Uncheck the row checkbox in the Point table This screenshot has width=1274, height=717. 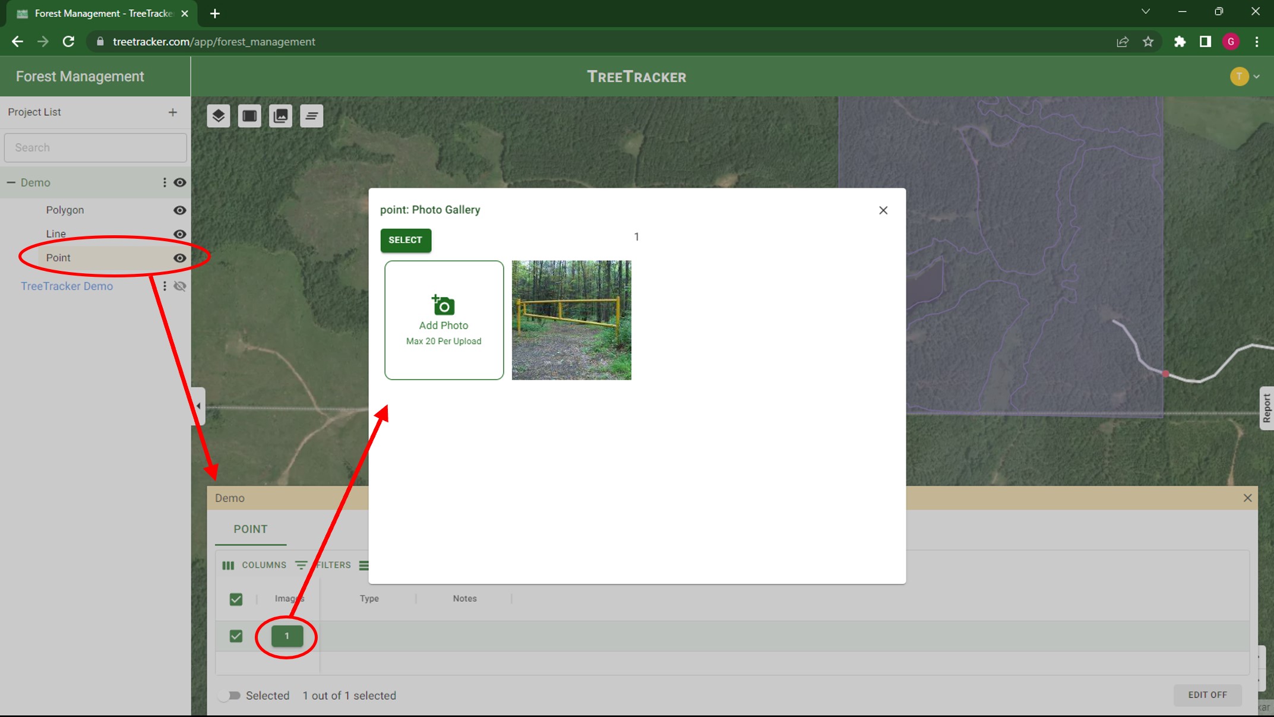pyautogui.click(x=236, y=636)
